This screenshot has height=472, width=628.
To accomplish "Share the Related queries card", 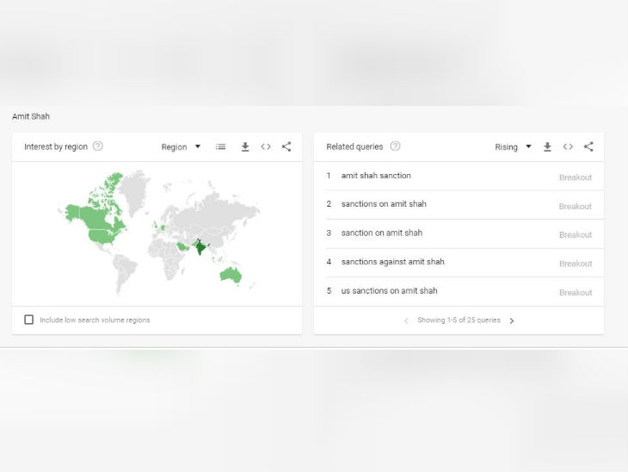I will click(x=588, y=147).
